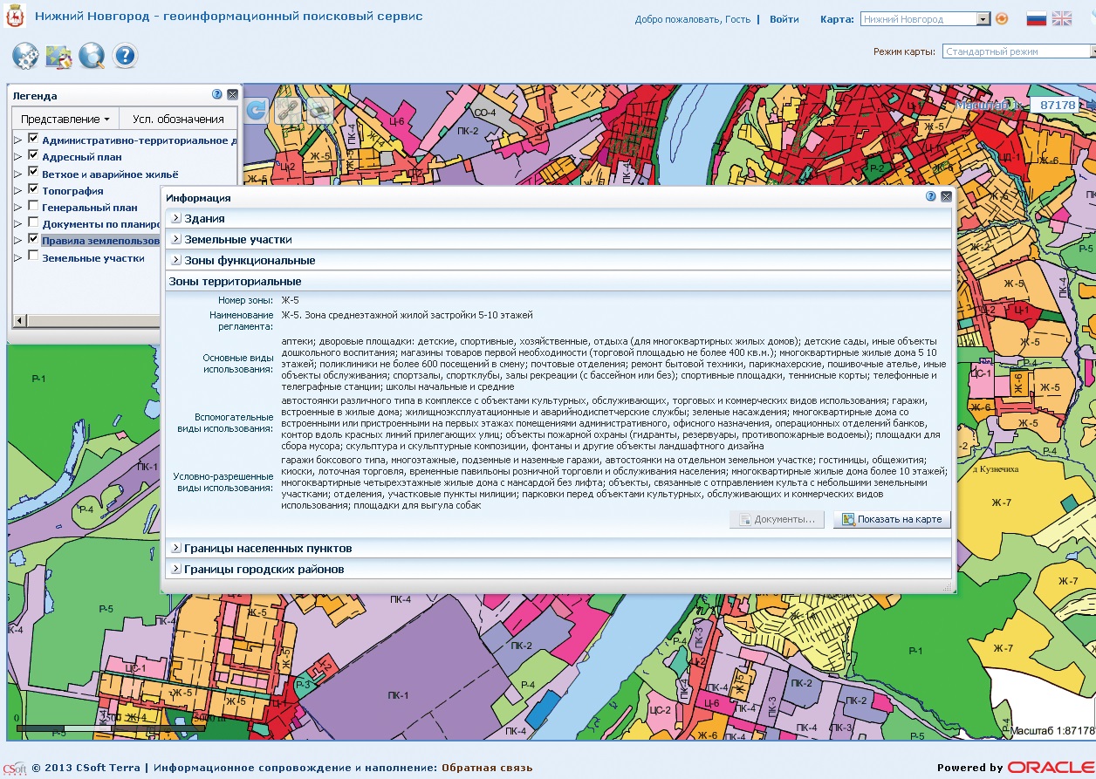Switch language with the Russian flag
The image size is (1096, 779).
tap(1036, 18)
